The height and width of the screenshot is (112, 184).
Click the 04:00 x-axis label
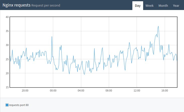coord(81,90)
